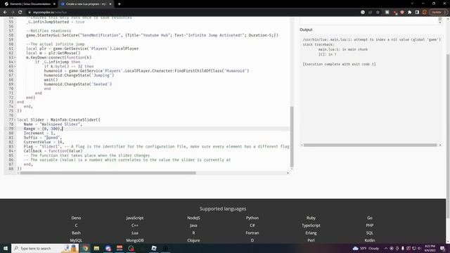
Task: Collapse the code fold at line 64
Action: click(x=15, y=62)
